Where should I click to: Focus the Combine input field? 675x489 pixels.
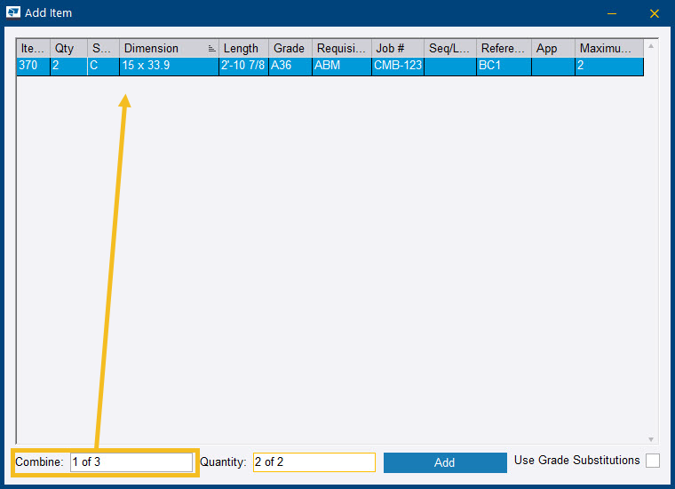[x=131, y=461]
